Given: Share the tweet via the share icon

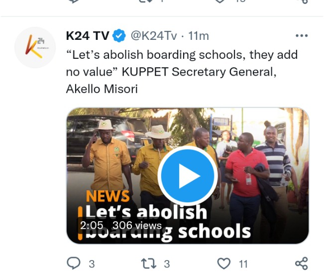Looking at the screenshot, I should [x=302, y=264].
